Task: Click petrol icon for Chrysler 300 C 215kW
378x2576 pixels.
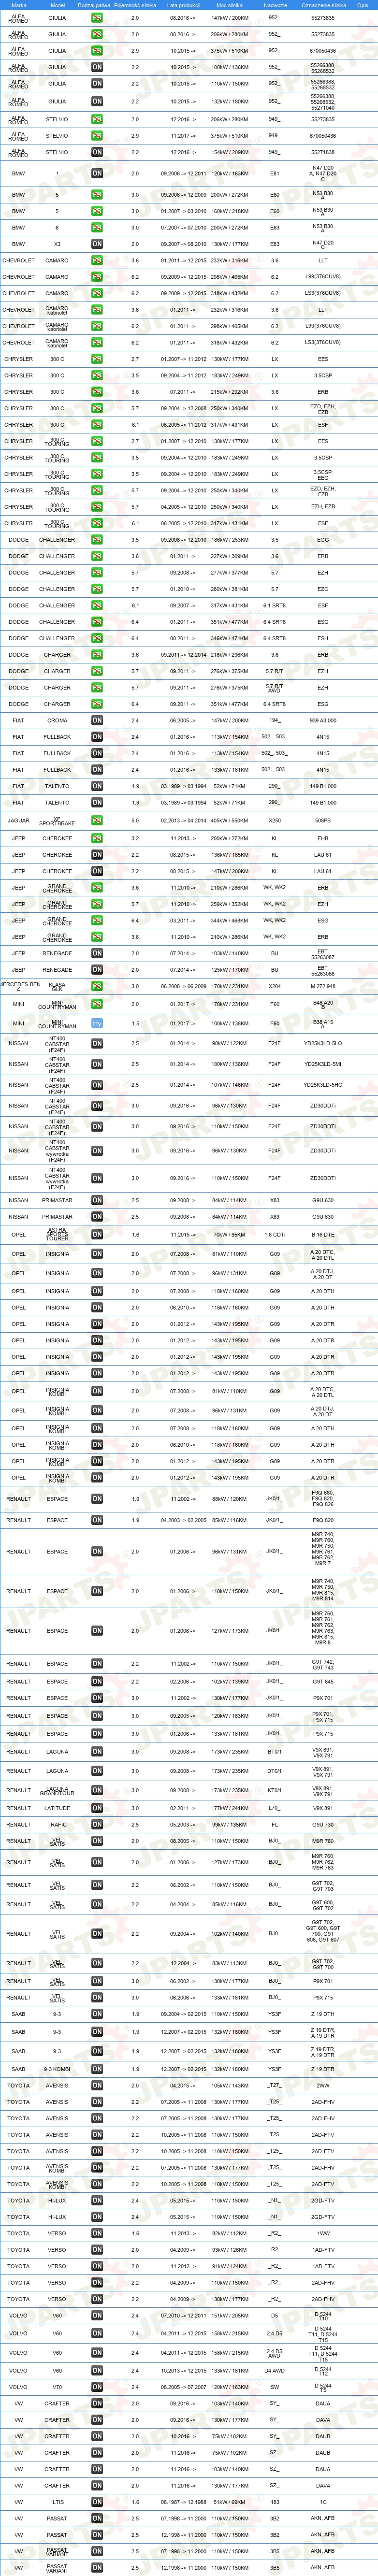Action: click(x=97, y=392)
